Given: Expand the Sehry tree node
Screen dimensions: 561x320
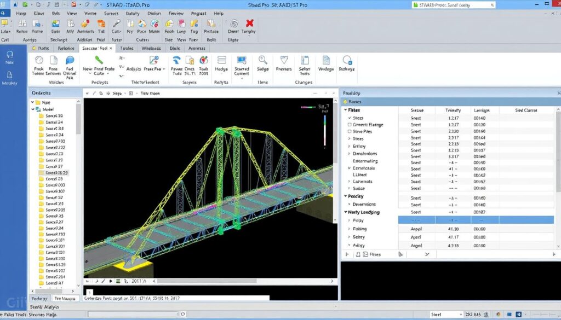Looking at the screenshot, I should tap(349, 237).
